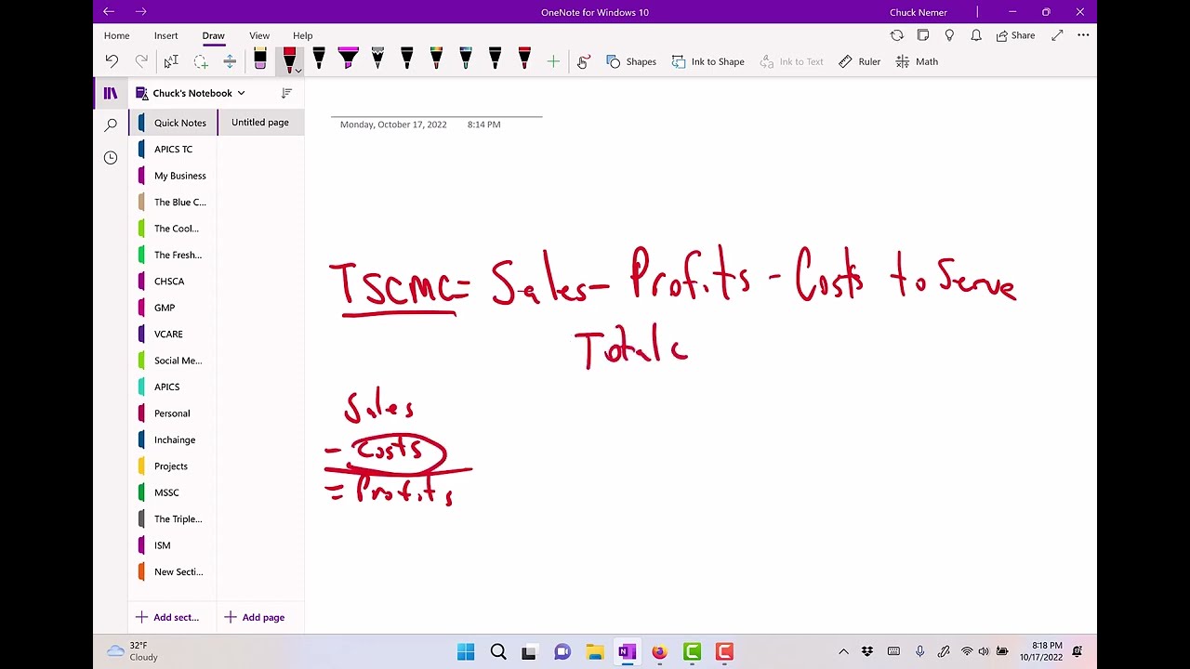Expand Chuck's Notebook dropdown

[241, 93]
